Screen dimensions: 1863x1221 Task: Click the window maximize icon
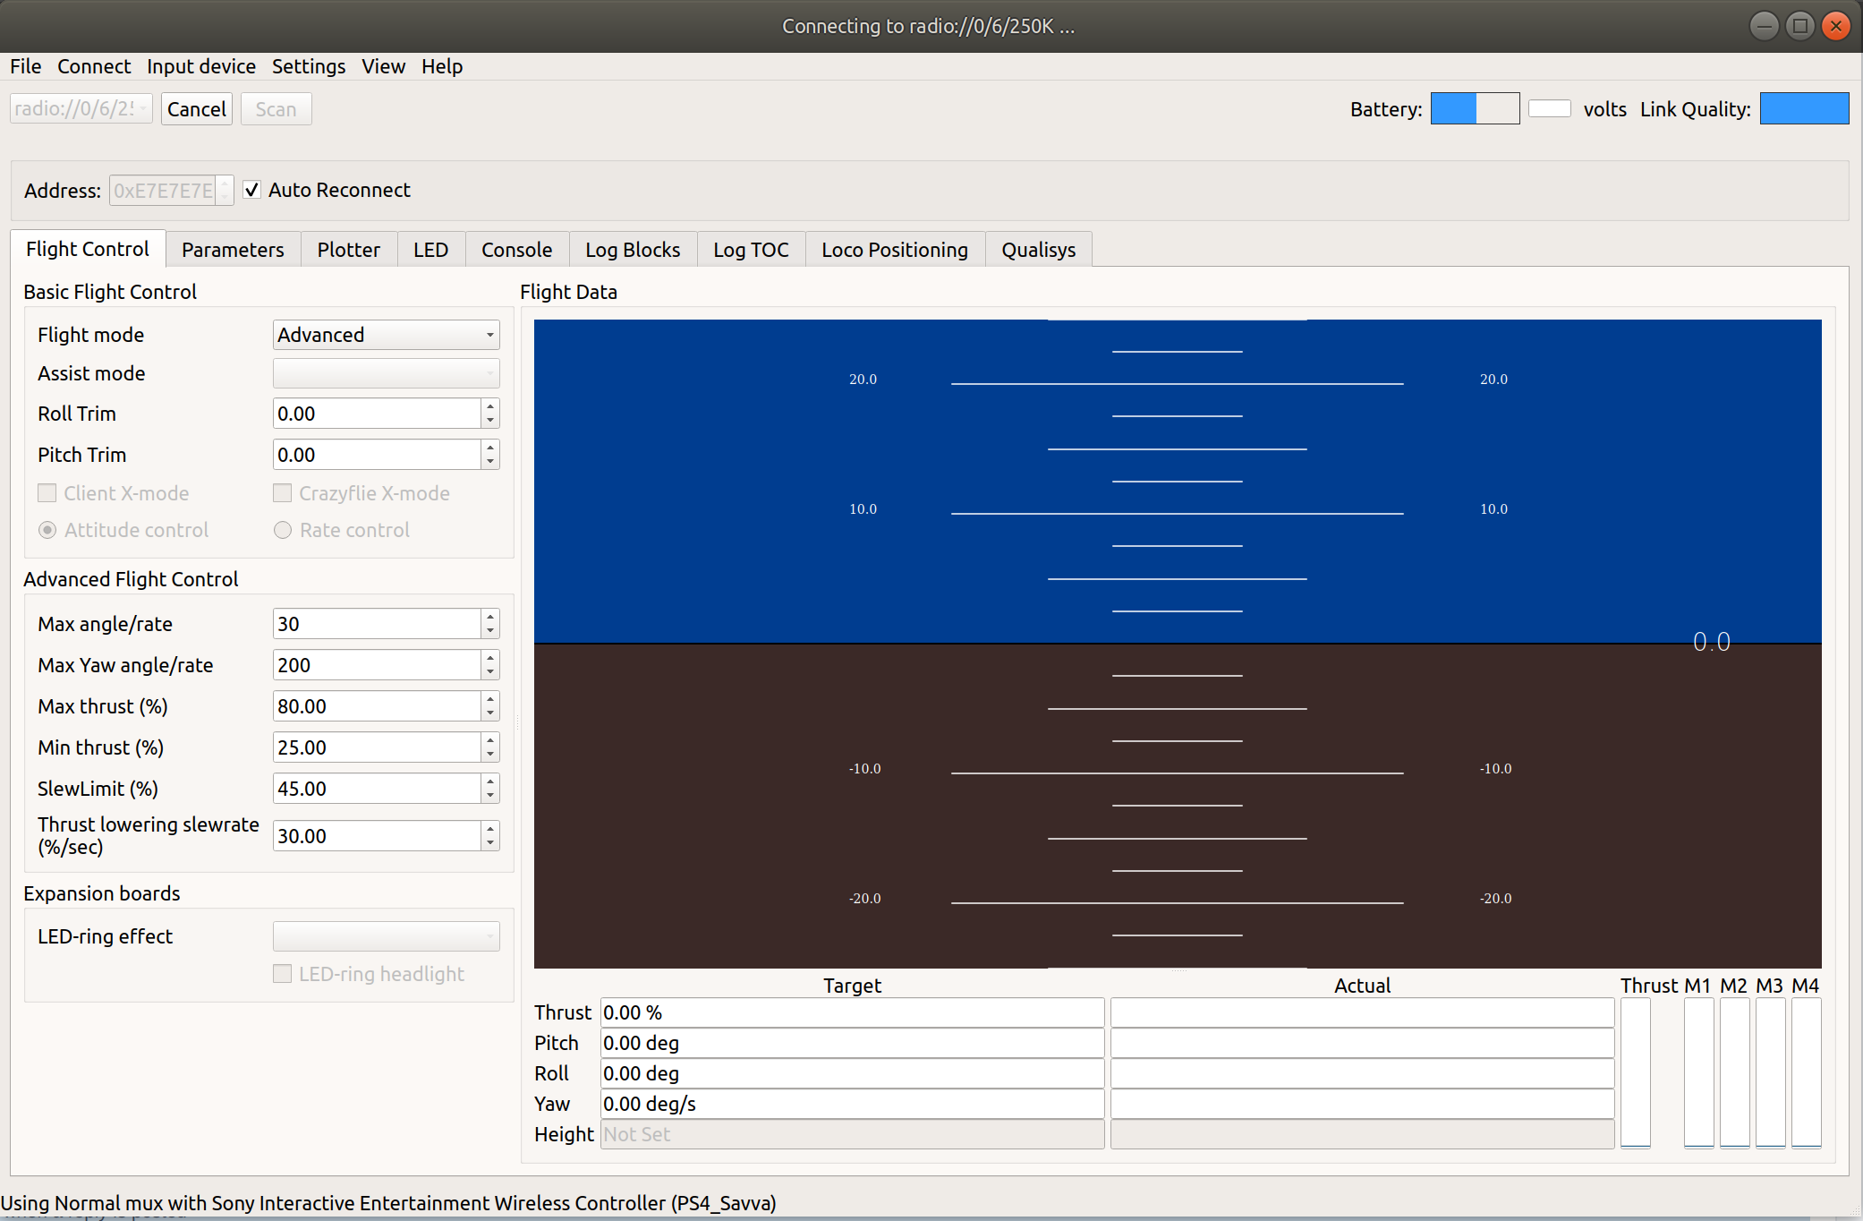(x=1799, y=26)
